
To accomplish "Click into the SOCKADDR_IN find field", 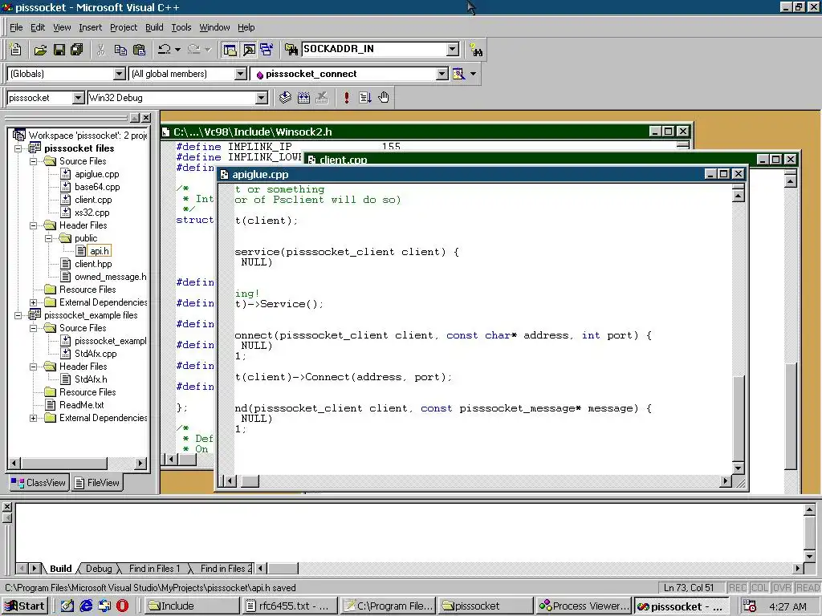I will [375, 49].
